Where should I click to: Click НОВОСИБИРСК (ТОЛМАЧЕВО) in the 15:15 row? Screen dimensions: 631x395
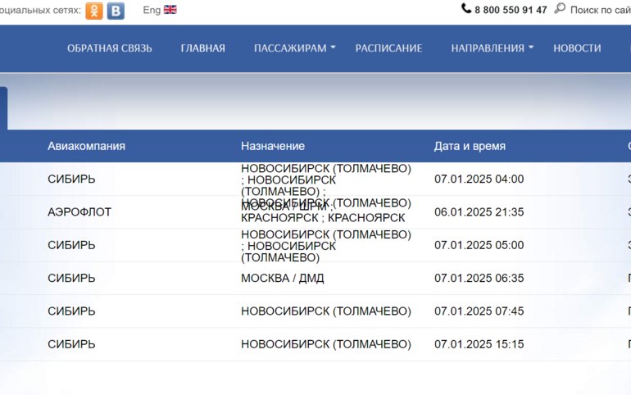pyautogui.click(x=326, y=344)
